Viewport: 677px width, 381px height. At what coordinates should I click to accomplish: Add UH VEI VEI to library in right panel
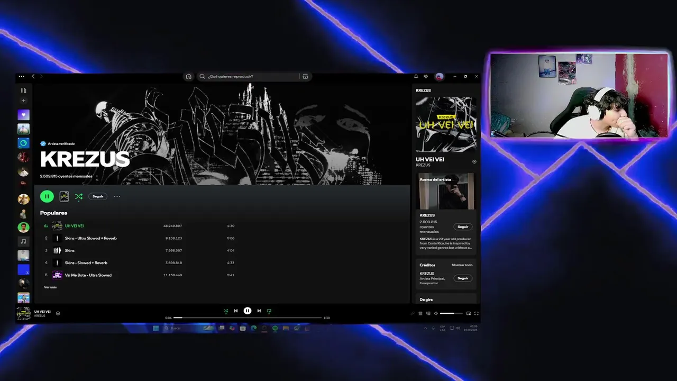[474, 161]
